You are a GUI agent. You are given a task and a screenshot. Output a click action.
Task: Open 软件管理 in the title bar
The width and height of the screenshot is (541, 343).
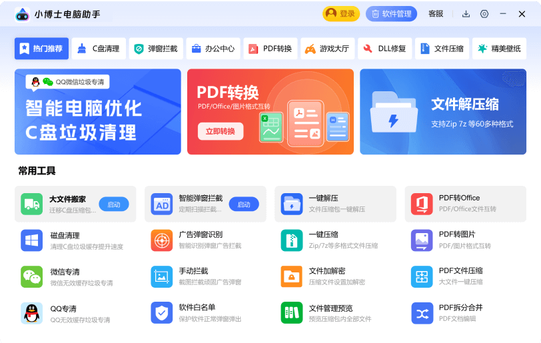pyautogui.click(x=391, y=14)
